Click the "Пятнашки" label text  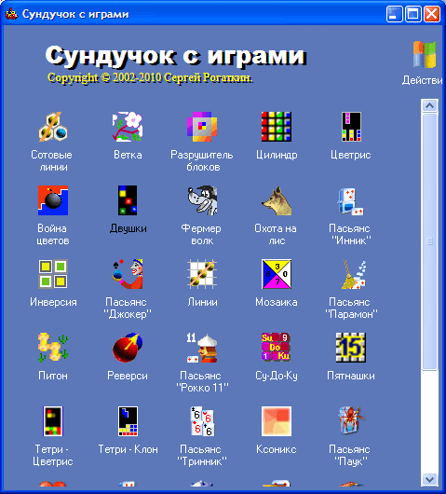(x=351, y=376)
